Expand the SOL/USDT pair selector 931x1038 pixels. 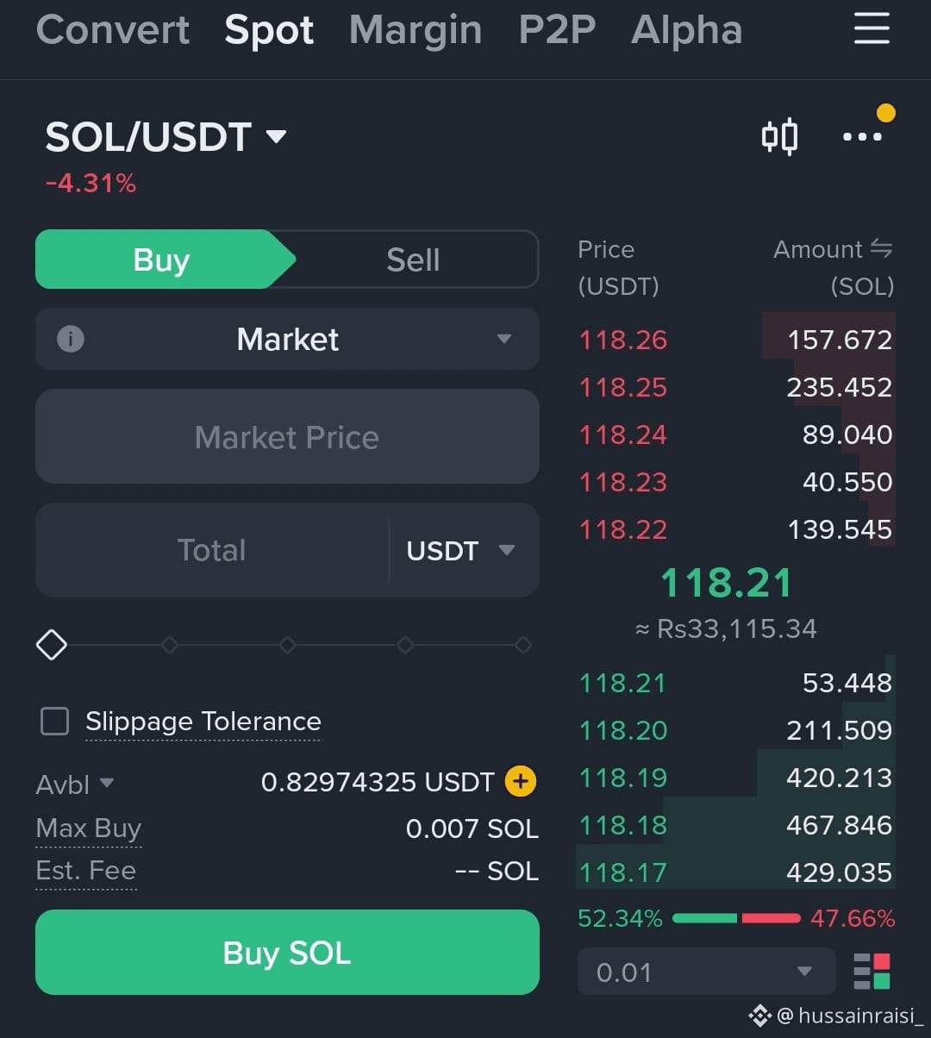point(166,137)
